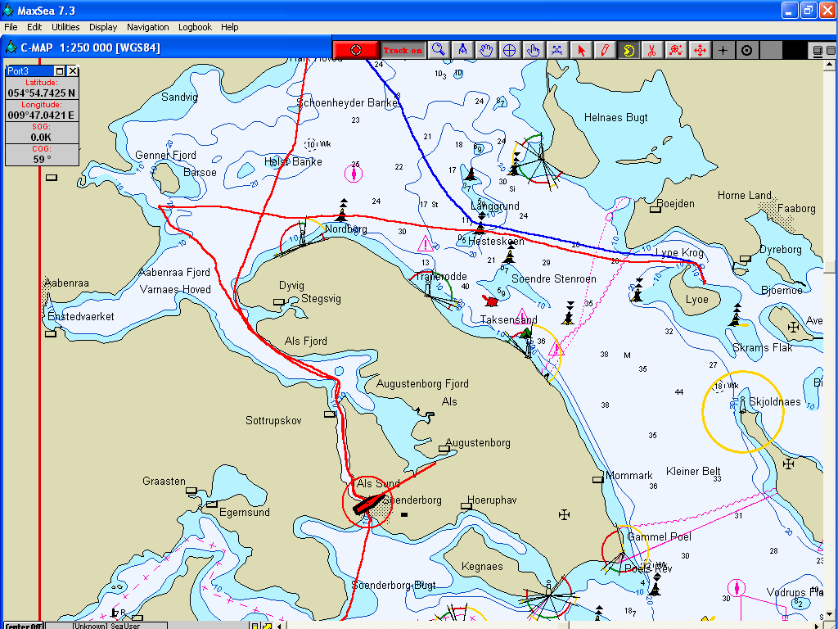This screenshot has height=629, width=838.
Task: Click the Kegnaes label
Action: click(482, 567)
